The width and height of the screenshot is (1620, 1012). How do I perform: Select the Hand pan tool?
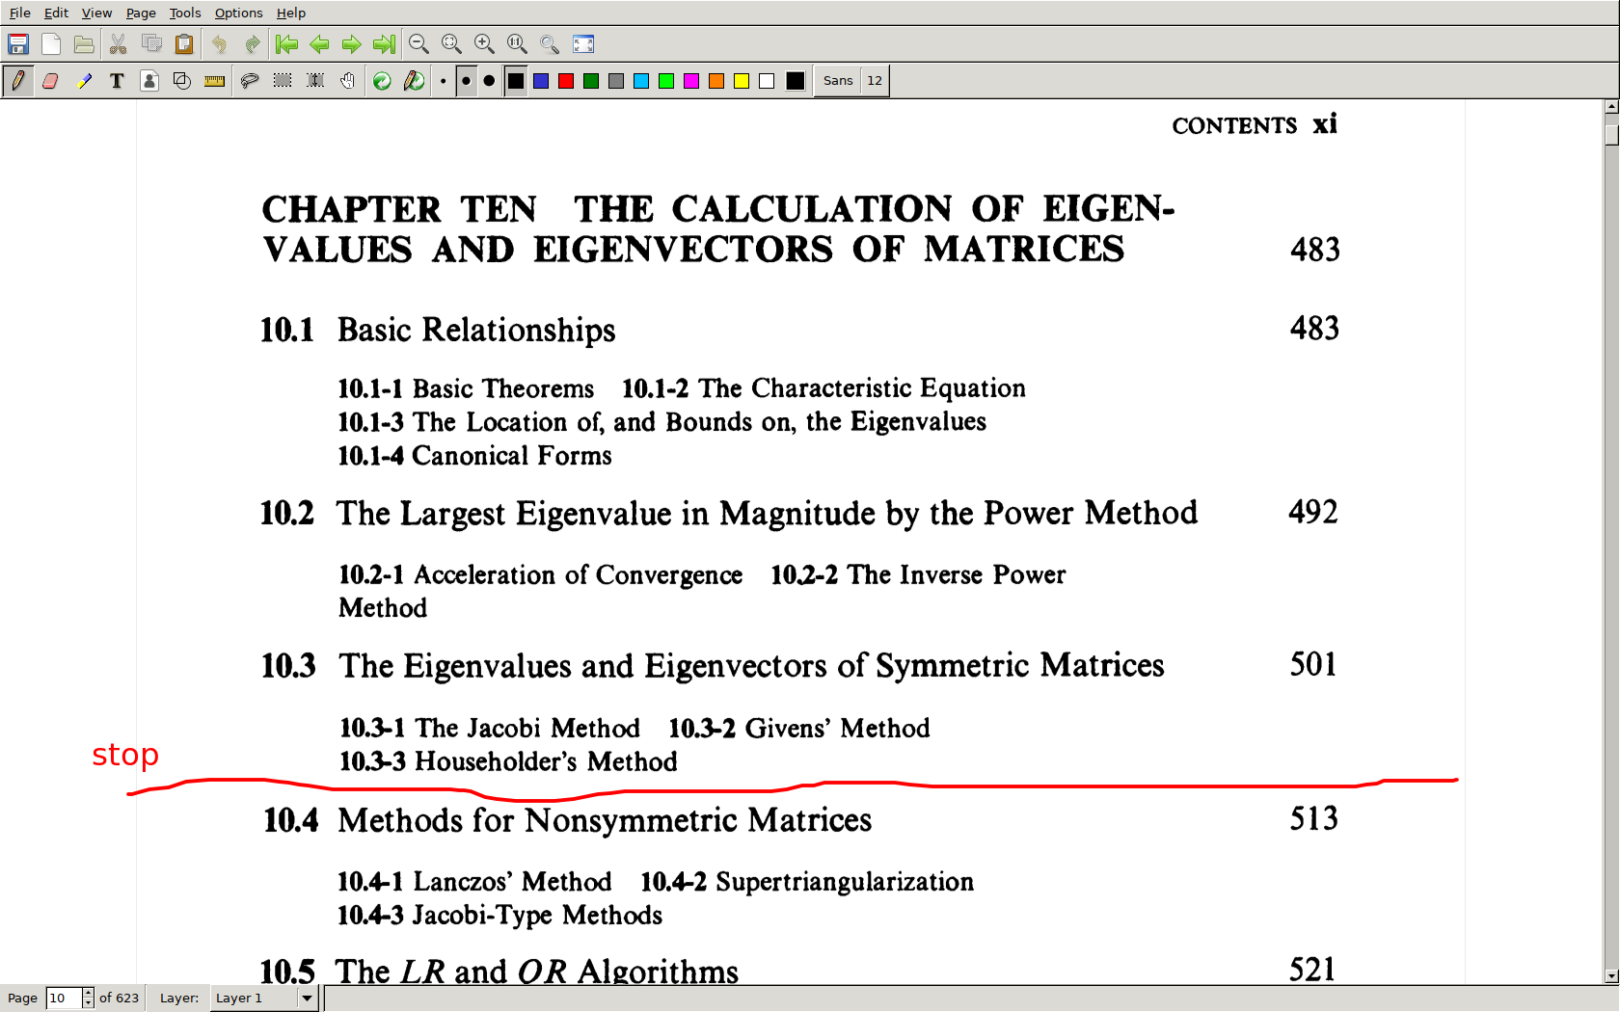click(347, 81)
